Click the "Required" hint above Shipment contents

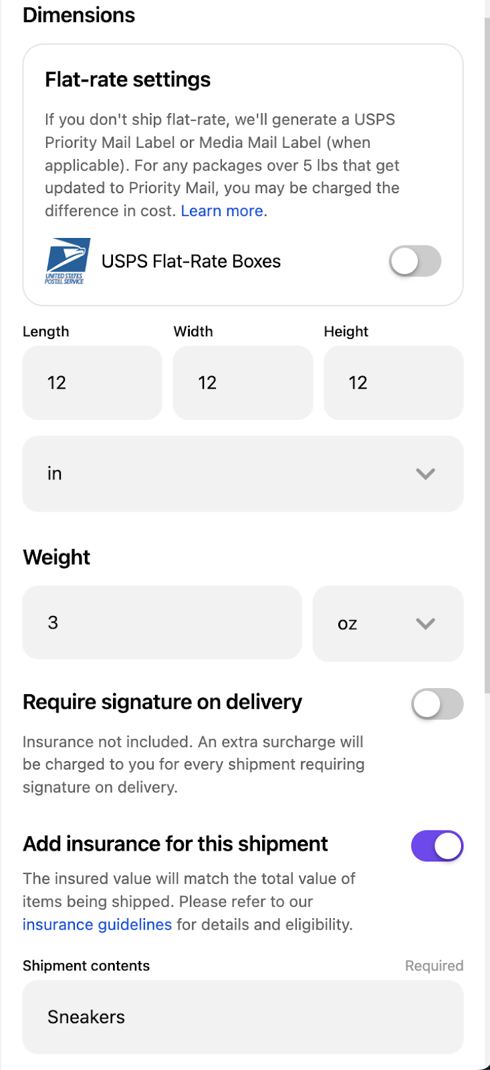click(x=434, y=966)
